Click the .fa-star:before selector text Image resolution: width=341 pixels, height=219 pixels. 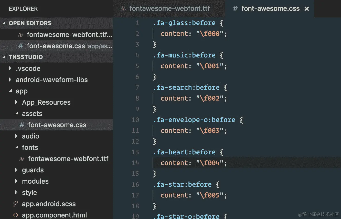pyautogui.click(x=182, y=184)
